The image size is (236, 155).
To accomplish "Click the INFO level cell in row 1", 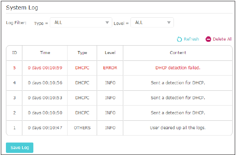I will [x=110, y=128].
